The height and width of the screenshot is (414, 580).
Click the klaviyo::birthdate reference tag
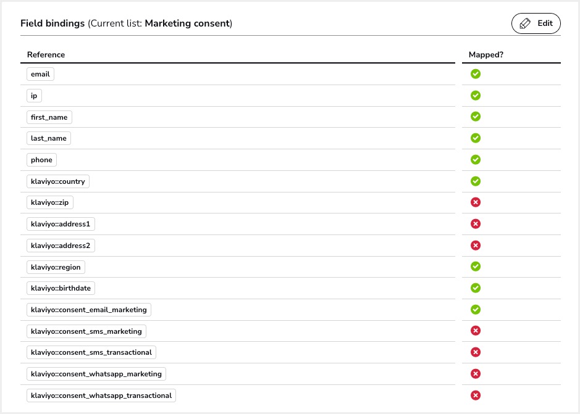tap(62, 288)
